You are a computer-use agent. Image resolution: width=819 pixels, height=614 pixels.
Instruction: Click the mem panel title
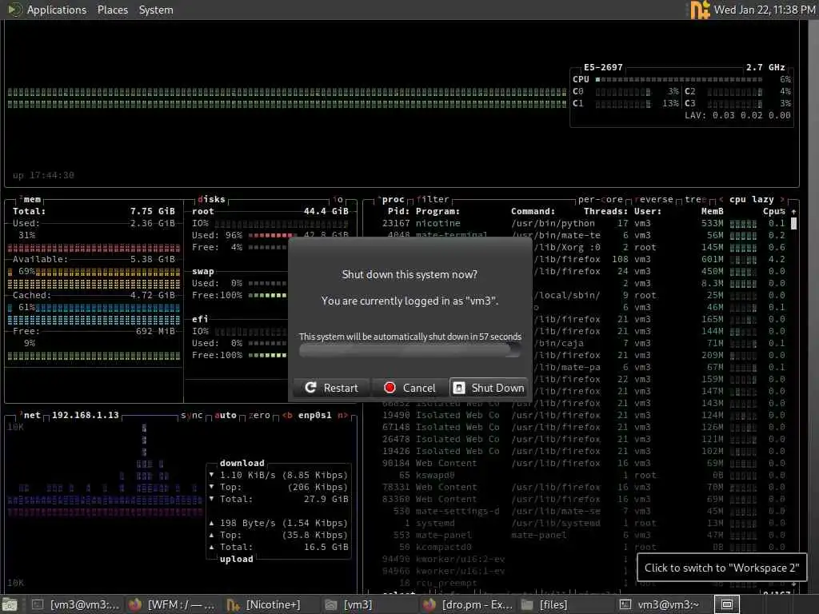[x=32, y=199]
